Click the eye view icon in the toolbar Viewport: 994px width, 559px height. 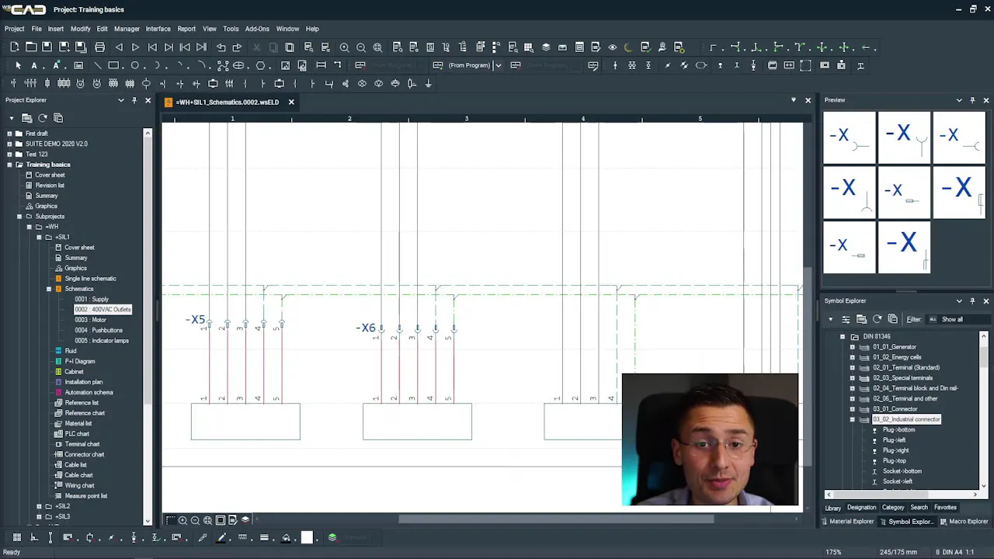coord(612,47)
